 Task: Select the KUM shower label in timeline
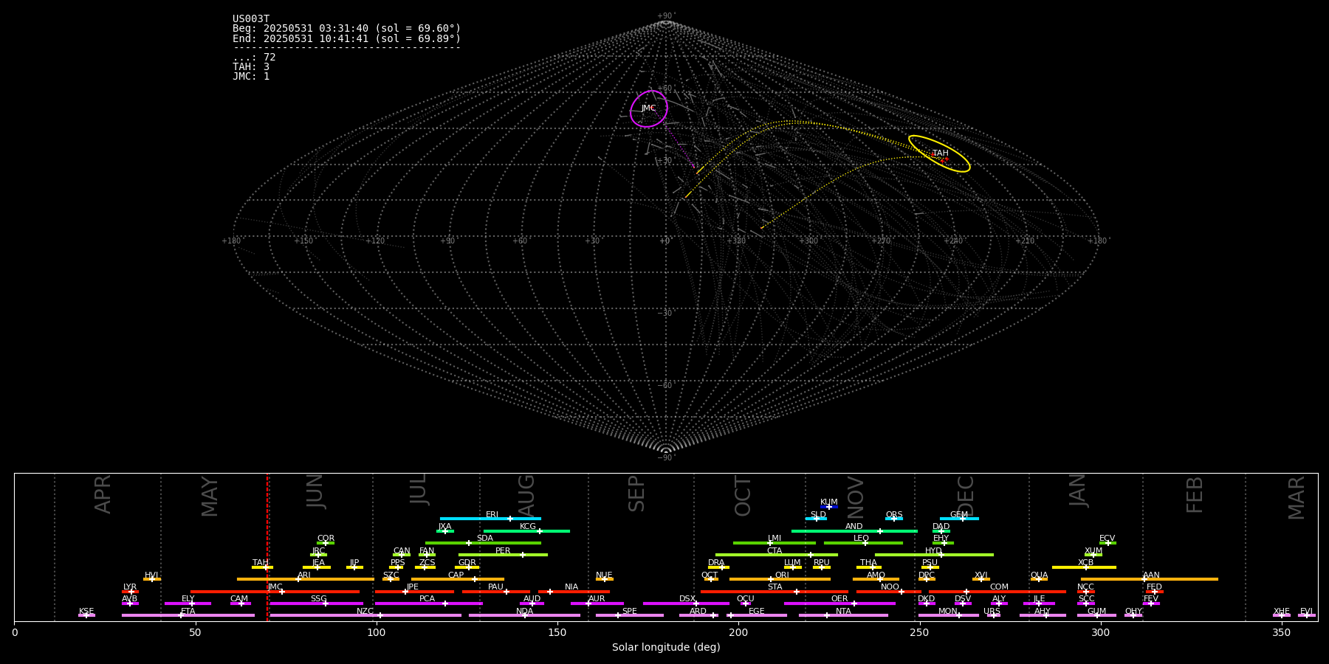(829, 502)
